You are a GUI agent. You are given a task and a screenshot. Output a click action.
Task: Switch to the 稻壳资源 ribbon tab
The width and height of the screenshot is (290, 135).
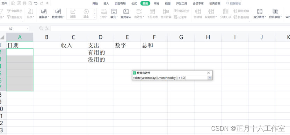pos(215,3)
